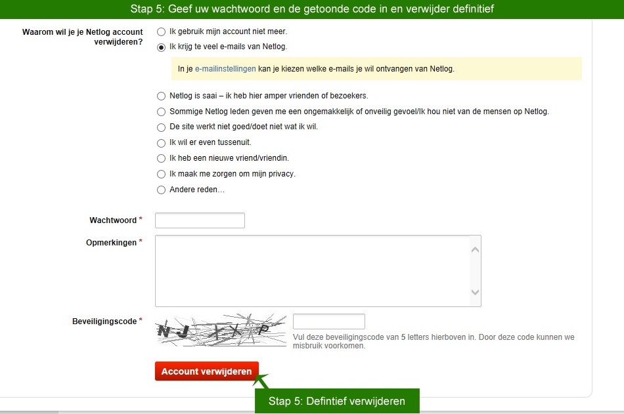
Task: Click the Wachtwoord password field
Action: pyautogui.click(x=200, y=220)
